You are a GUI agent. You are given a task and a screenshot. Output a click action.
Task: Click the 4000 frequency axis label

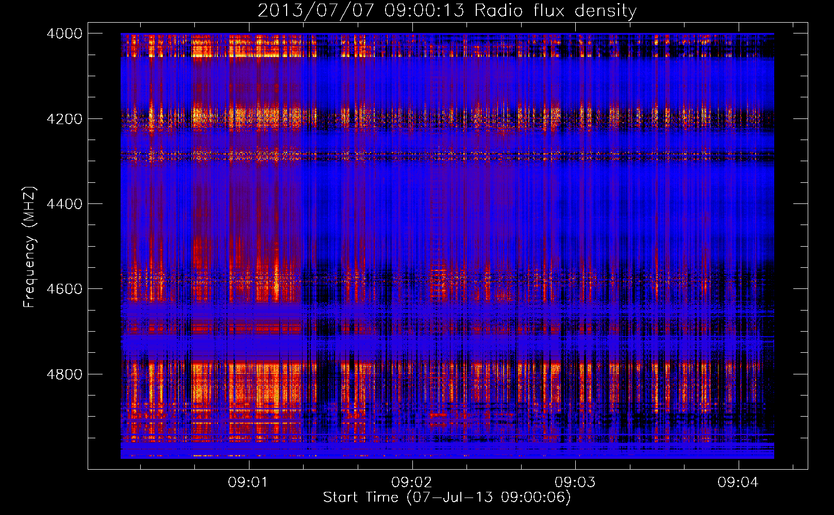click(64, 33)
